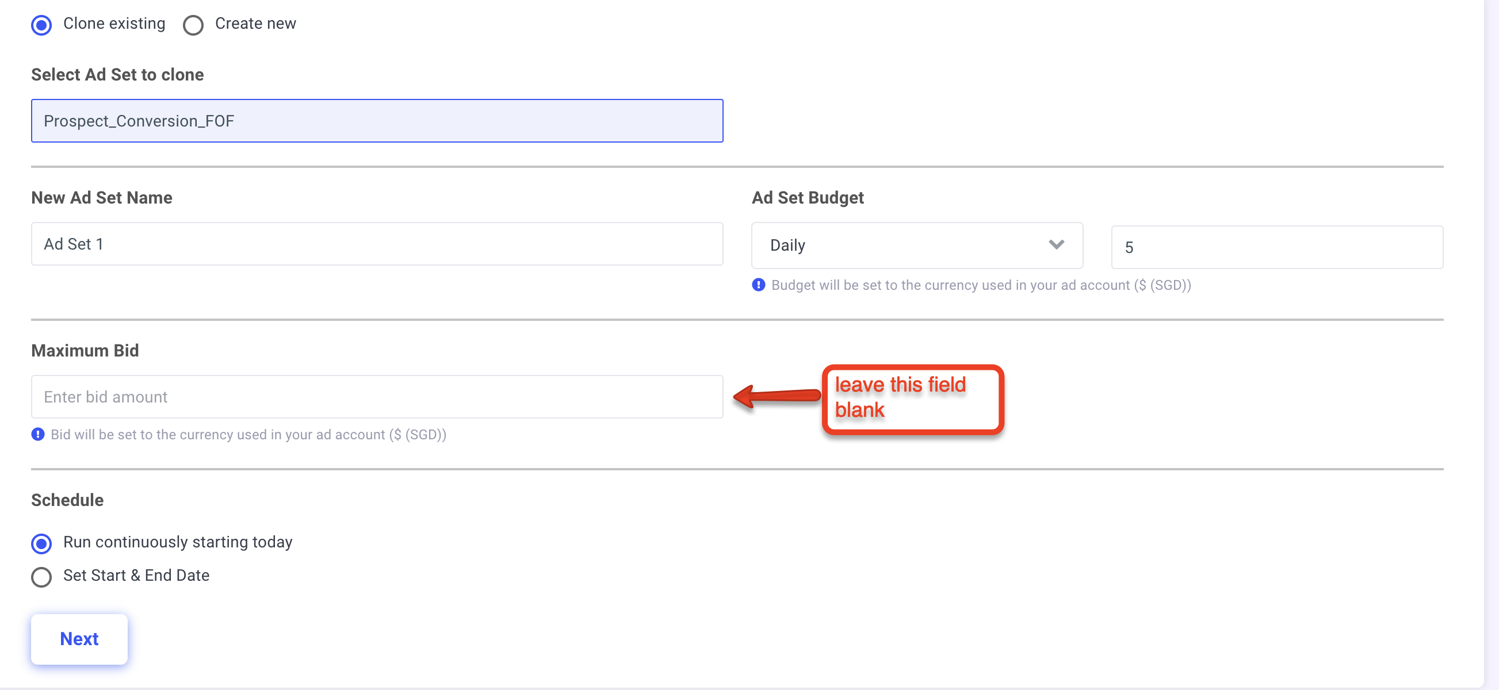Click the 'Maximum Bid' heading

[85, 350]
